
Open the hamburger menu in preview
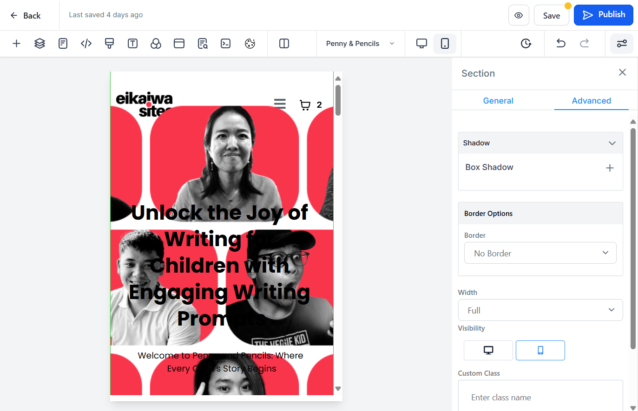pos(280,104)
